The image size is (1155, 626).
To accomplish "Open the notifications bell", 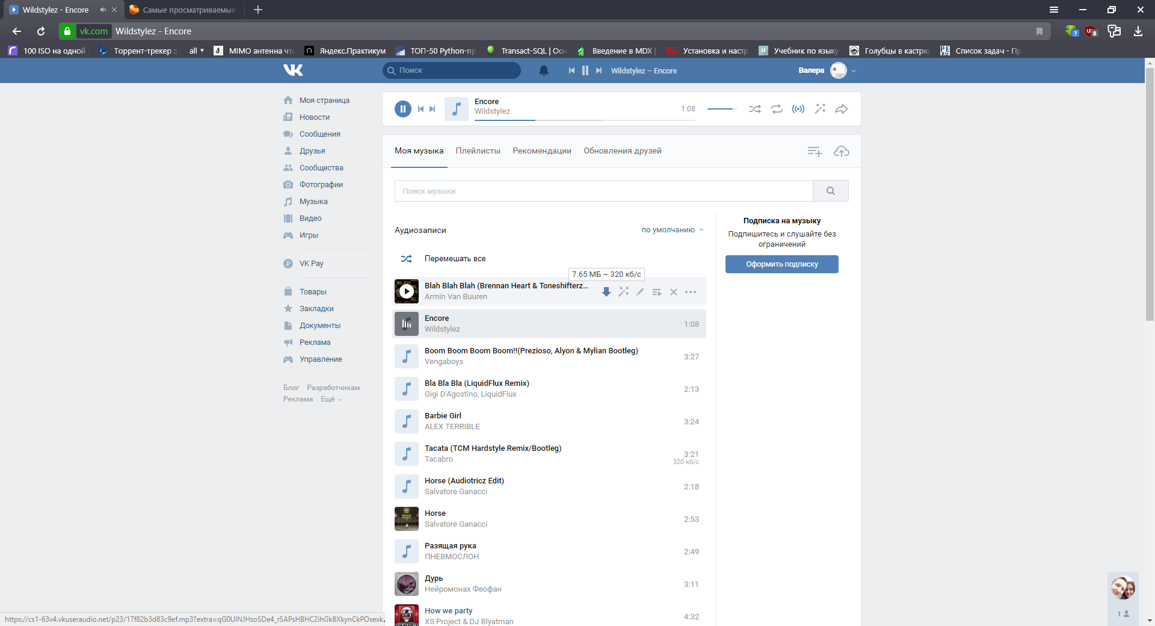I will 544,70.
